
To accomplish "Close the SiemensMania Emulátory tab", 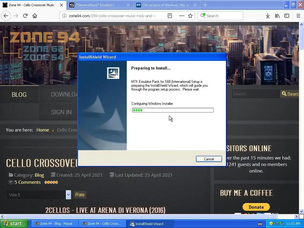I will pos(128,5).
